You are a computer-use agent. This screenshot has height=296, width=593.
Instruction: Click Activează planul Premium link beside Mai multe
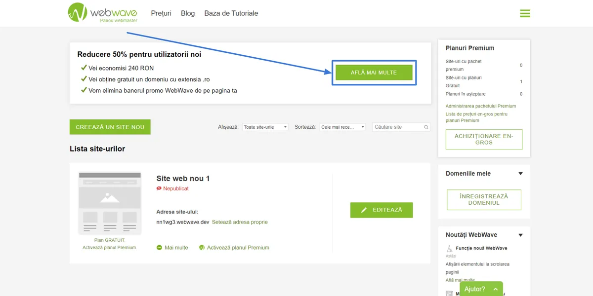tap(238, 248)
